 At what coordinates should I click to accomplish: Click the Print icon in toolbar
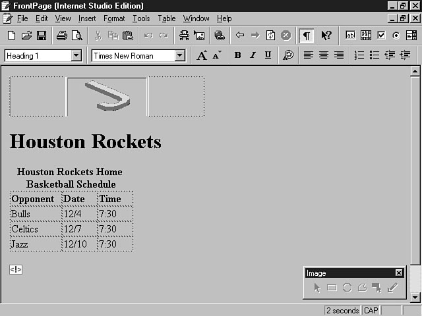[x=61, y=36]
